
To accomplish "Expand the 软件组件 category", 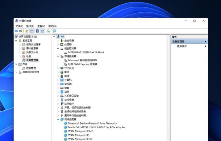I will (x=58, y=104).
